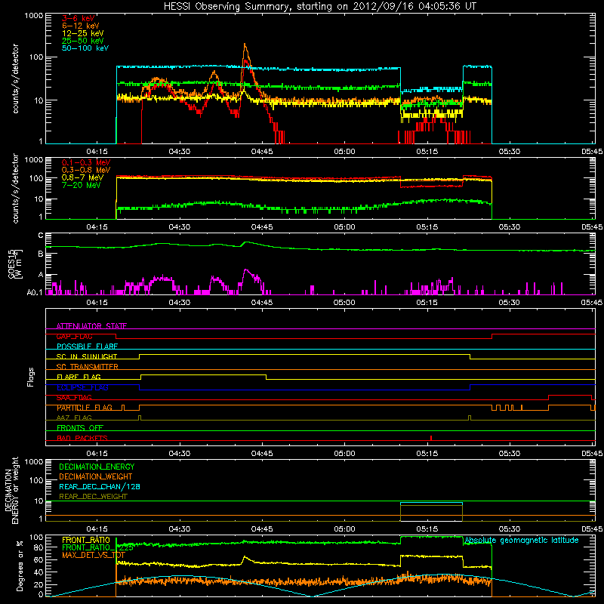Click the REAR_DEC_WEIGHT legend label

(93, 497)
